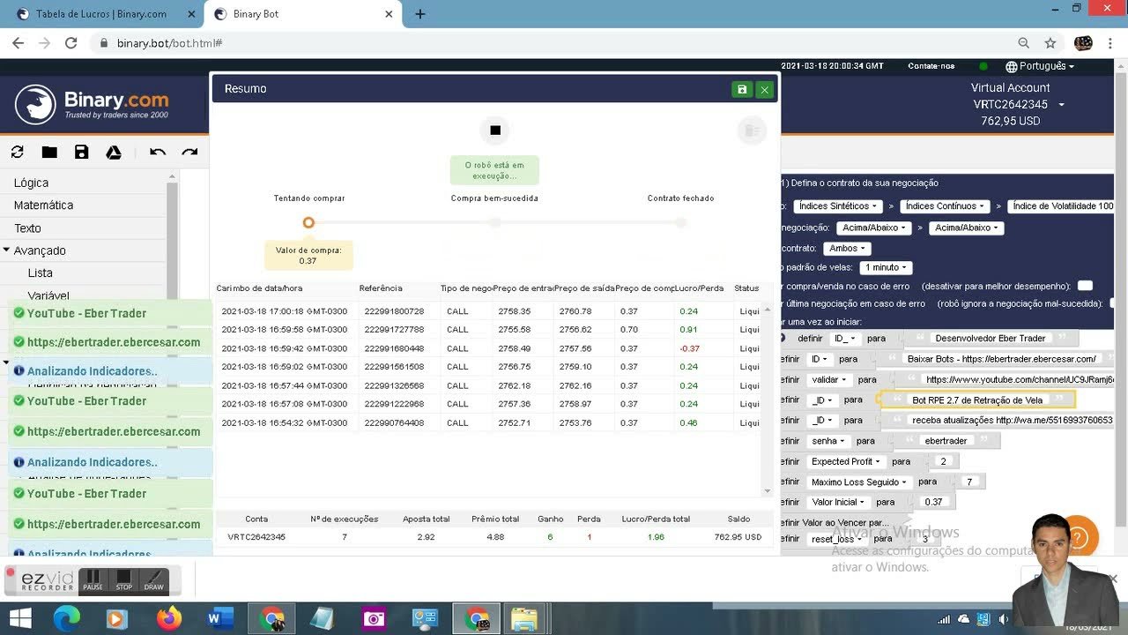Select the Texto toolbox category
The image size is (1128, 635).
[27, 228]
